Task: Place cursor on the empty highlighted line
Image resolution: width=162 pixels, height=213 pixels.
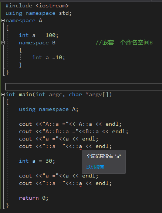Action: point(84,87)
